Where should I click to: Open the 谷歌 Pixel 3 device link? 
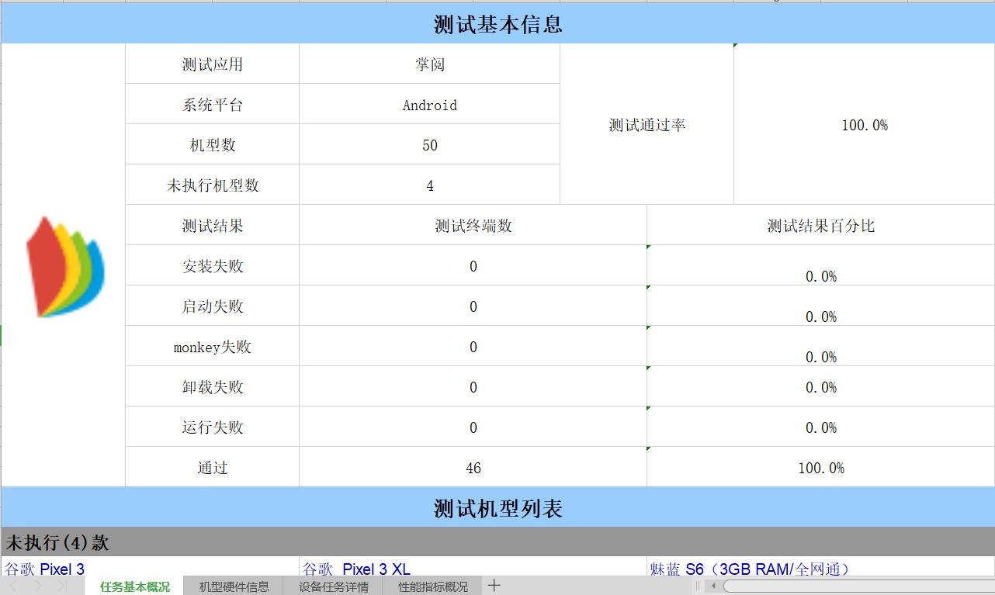[x=42, y=569]
